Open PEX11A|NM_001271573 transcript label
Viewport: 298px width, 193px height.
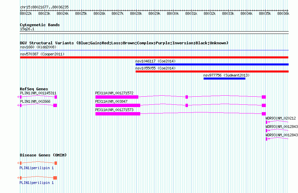(114, 110)
